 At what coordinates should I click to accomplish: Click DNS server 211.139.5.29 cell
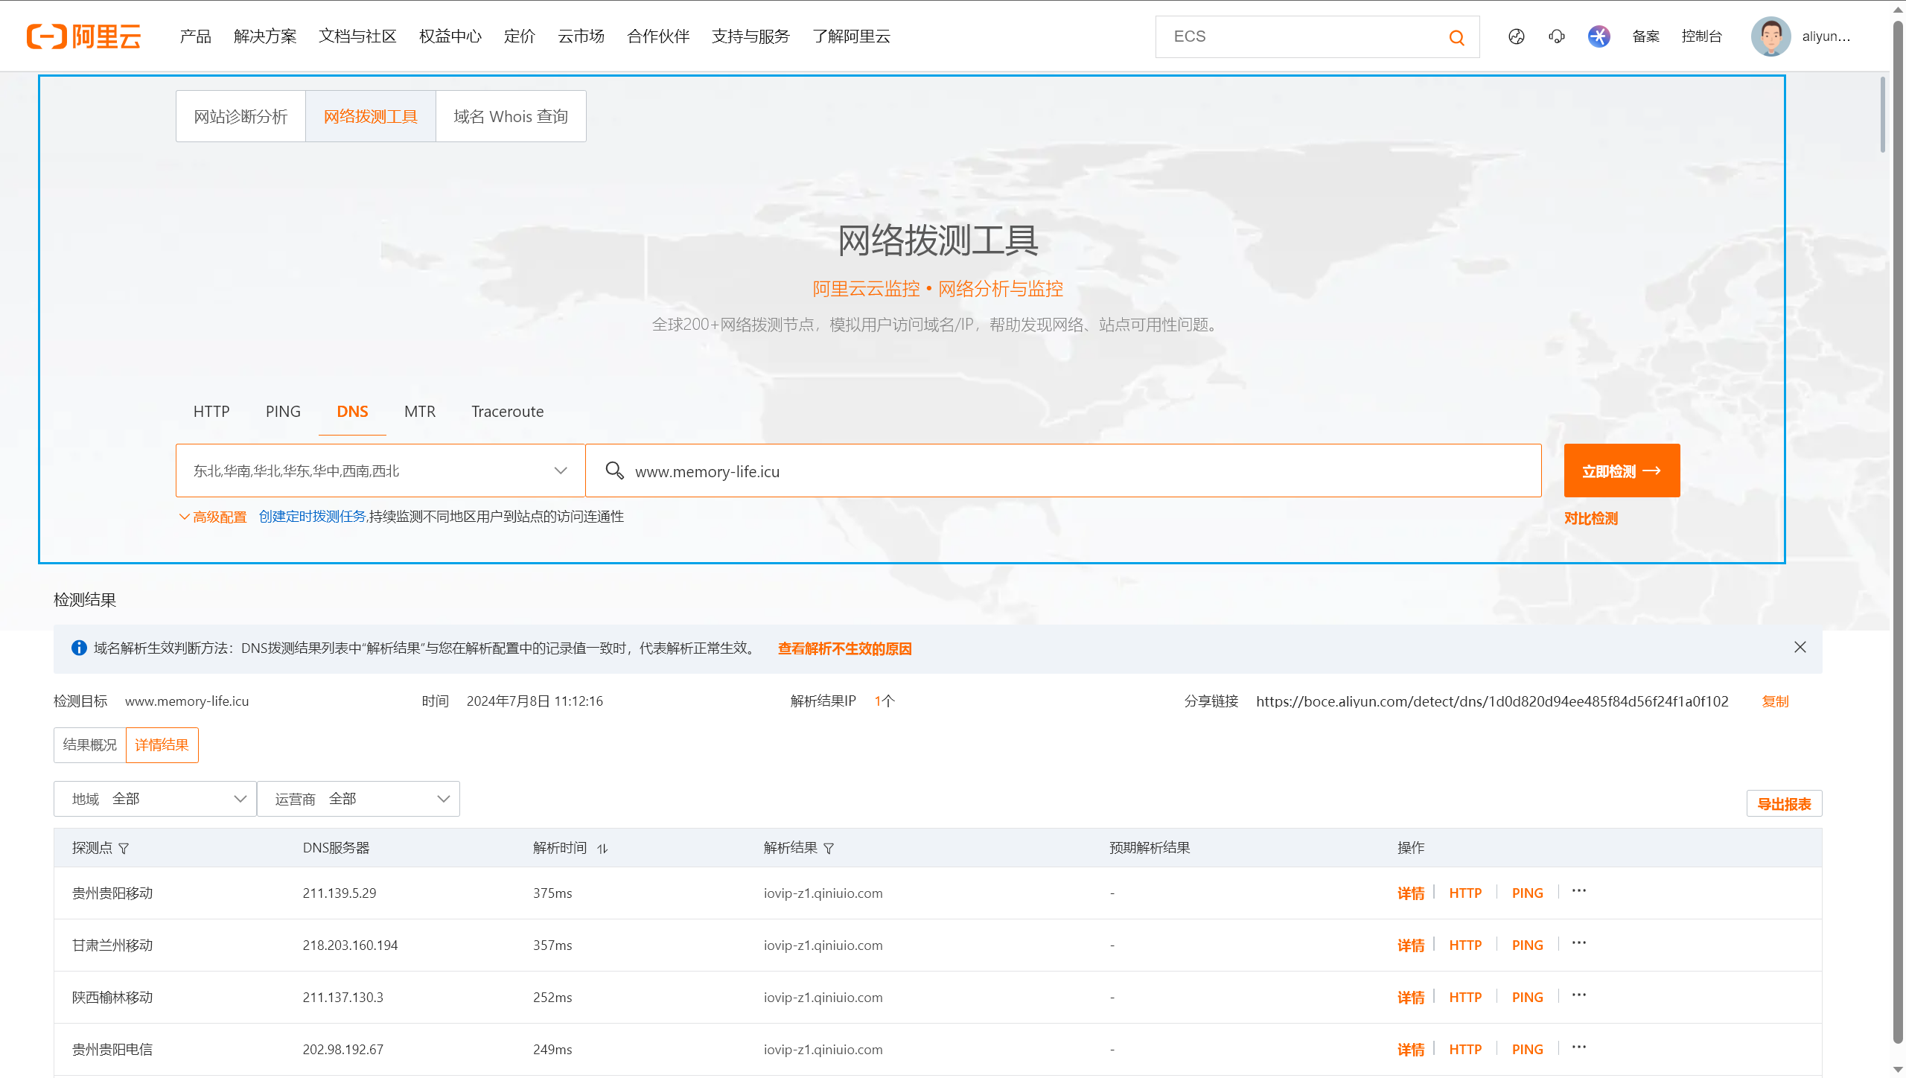coord(340,893)
